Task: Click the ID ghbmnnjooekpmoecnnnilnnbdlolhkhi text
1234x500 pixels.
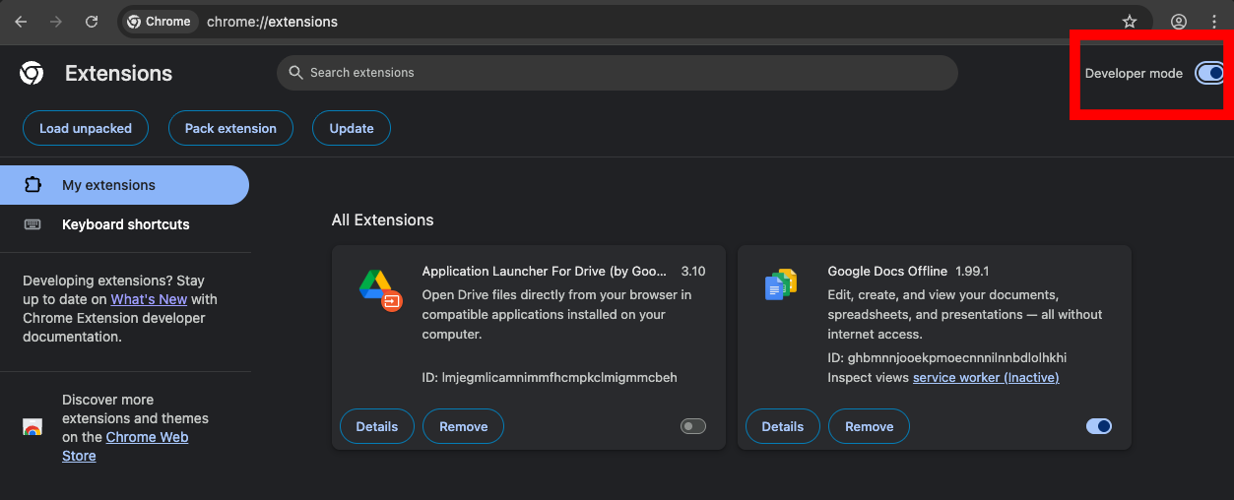Action: point(947,357)
